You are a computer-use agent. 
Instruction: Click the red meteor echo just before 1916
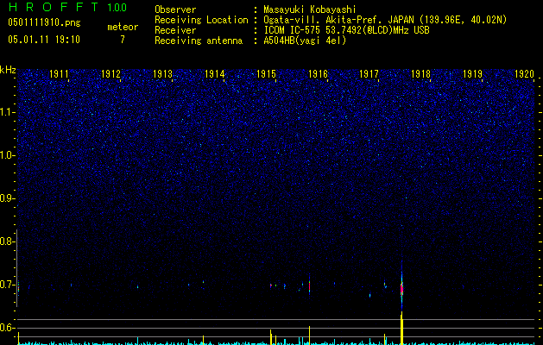pos(309,285)
